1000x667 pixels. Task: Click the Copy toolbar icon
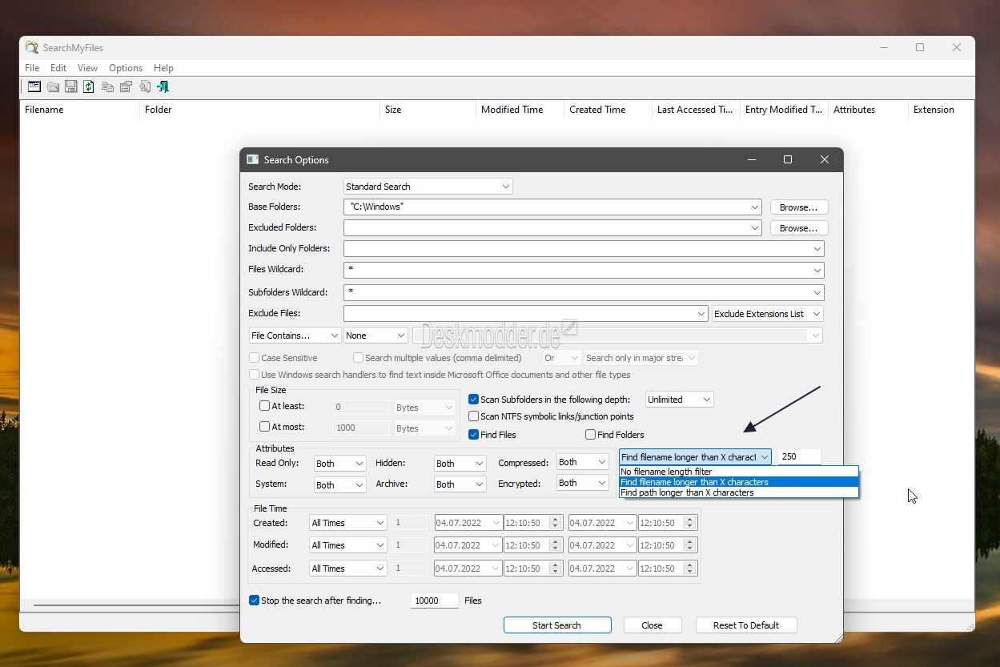[107, 86]
